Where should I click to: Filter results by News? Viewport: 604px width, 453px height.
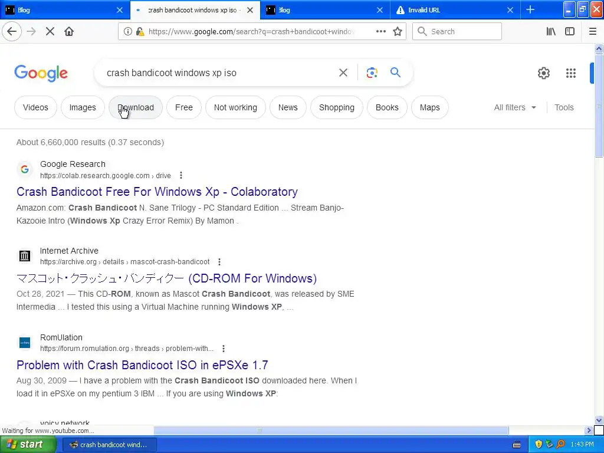point(288,107)
